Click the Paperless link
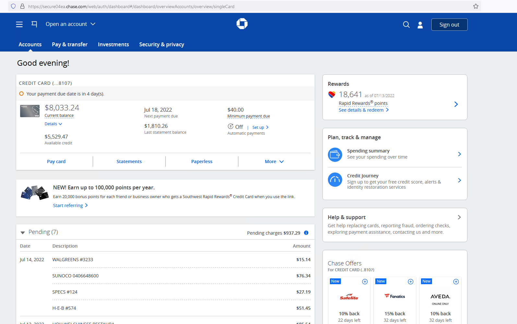Screen dimensions: 517x324 [202, 162]
